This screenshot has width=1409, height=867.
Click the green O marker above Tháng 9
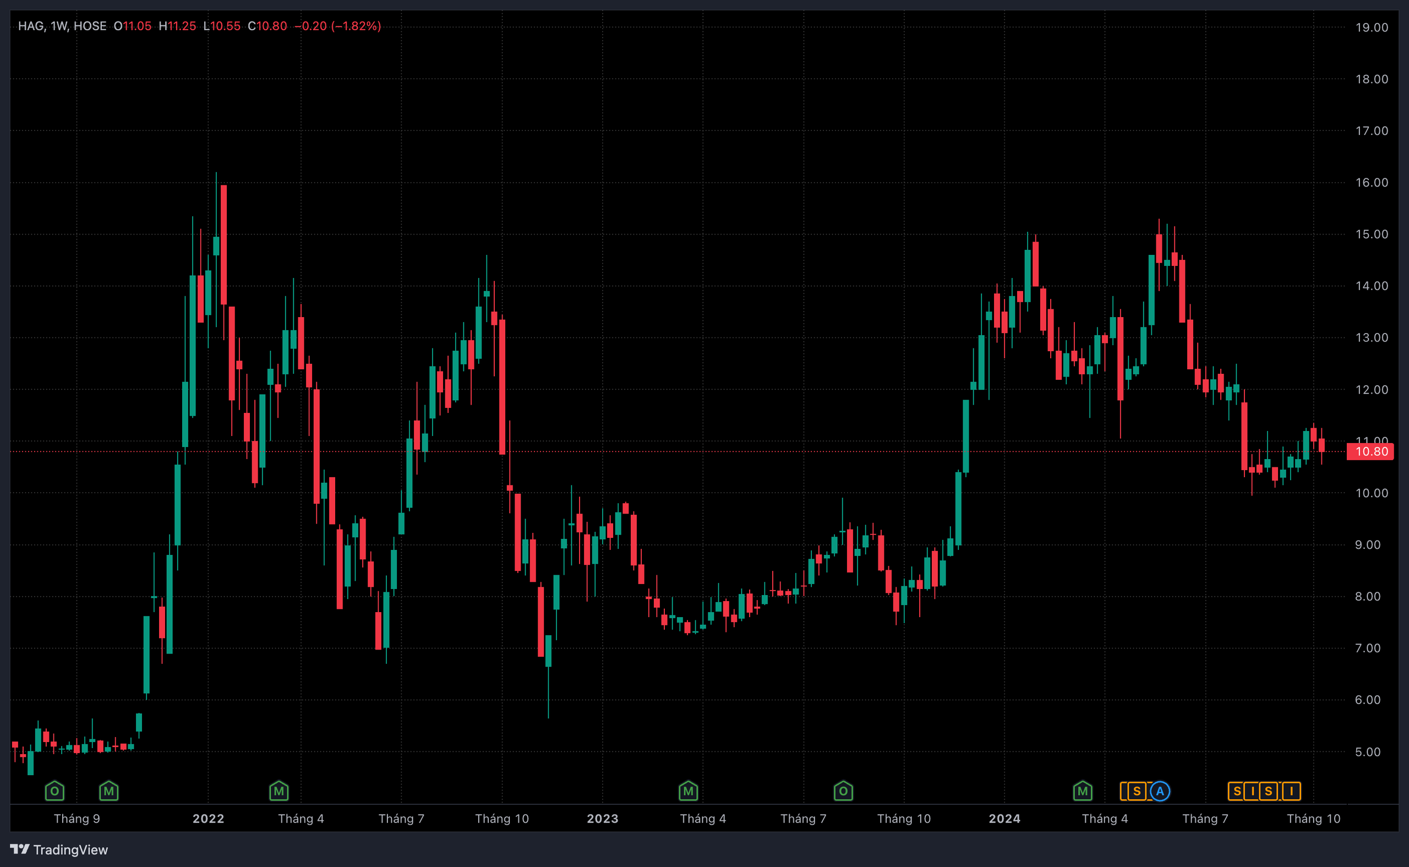pos(54,792)
